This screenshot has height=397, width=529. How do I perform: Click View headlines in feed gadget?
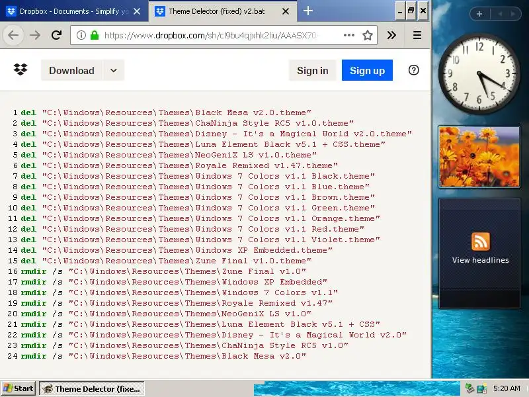pos(481,260)
